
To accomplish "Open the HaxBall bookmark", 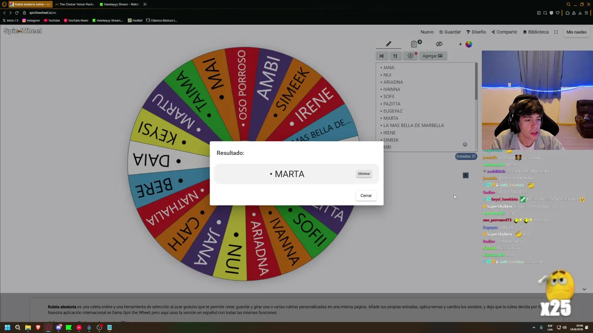I will 135,20.
